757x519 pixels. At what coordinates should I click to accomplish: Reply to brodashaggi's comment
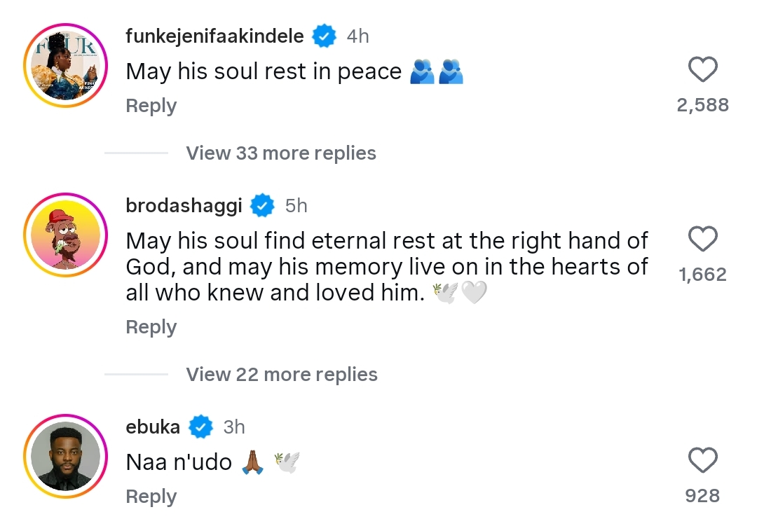[x=151, y=327]
